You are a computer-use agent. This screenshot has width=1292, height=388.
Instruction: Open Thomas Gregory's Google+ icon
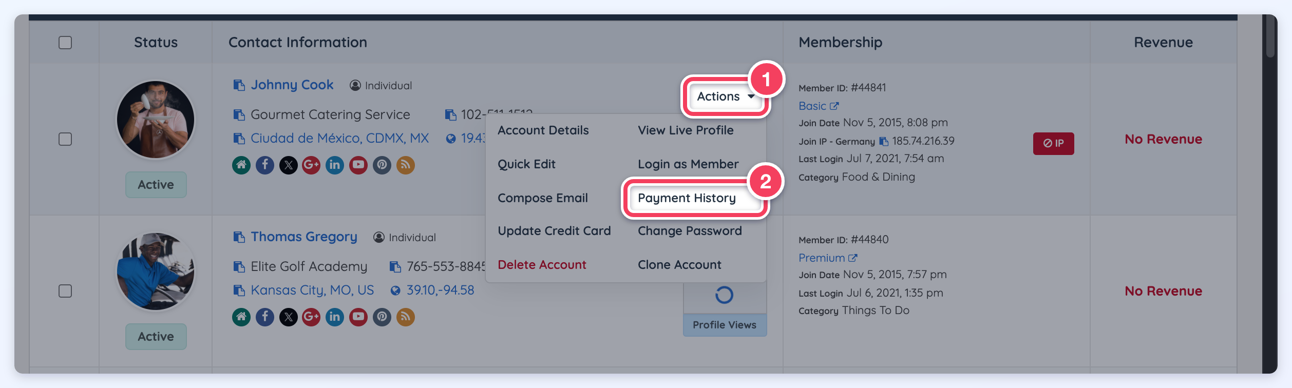311,317
